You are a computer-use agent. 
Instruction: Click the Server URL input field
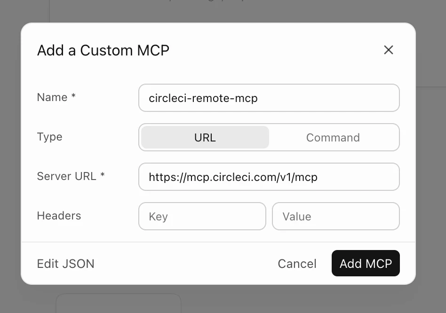point(269,177)
